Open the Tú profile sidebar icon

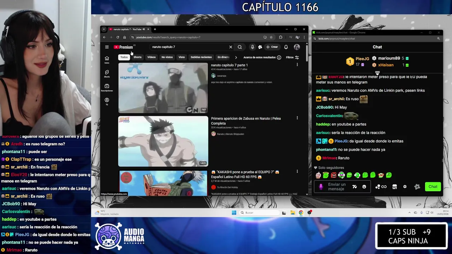coord(107,101)
